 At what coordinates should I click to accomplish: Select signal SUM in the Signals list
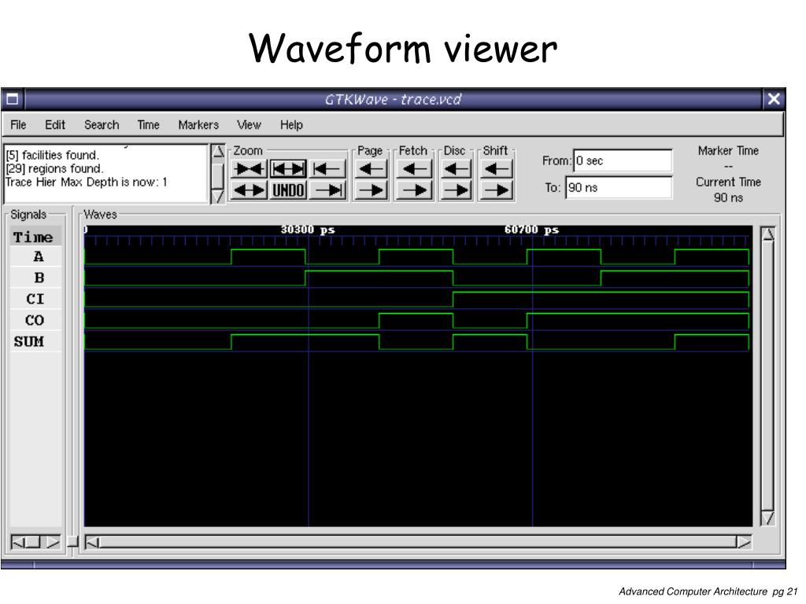[x=35, y=341]
